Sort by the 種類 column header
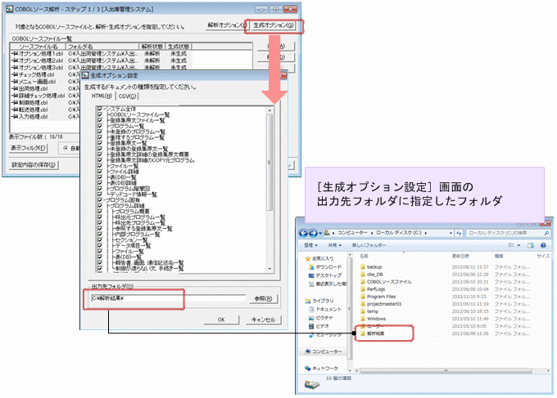Viewport: 557px width, 398px height. (498, 256)
